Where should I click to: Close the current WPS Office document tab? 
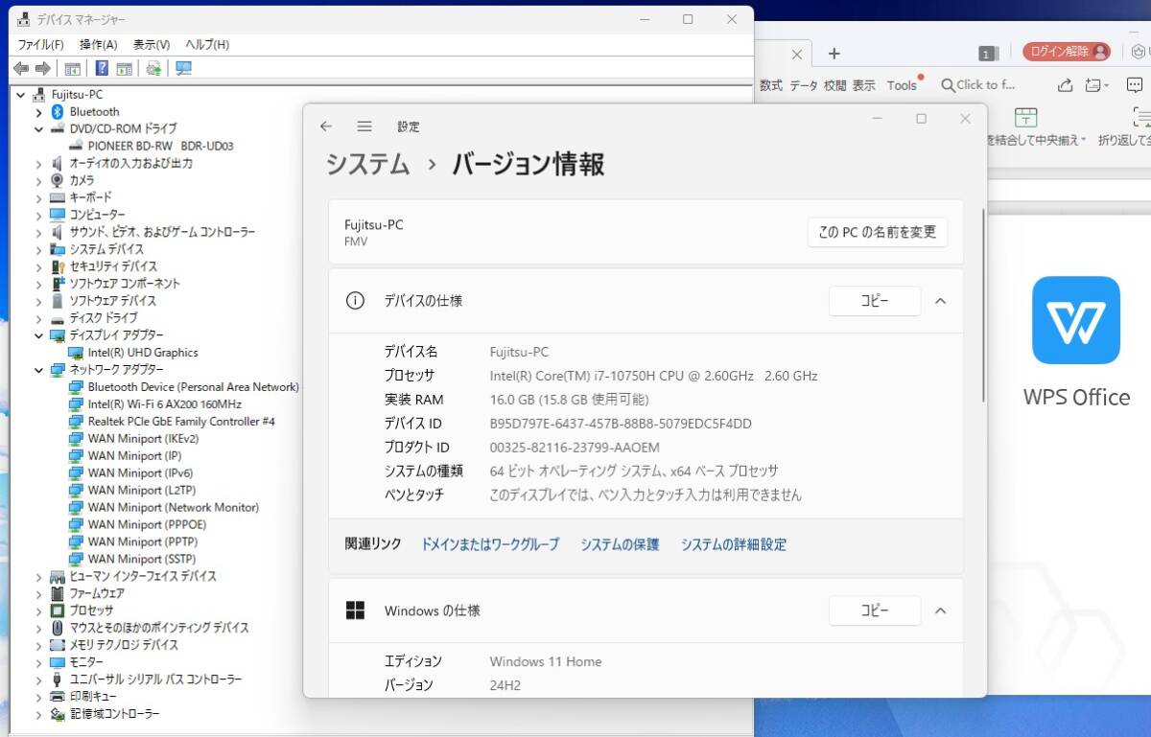(796, 55)
